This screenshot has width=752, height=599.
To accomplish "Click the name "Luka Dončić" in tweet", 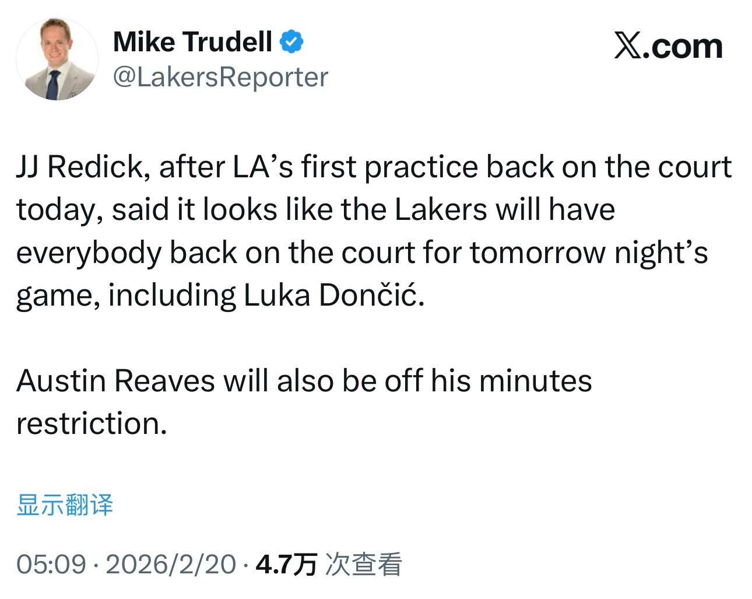I will (x=333, y=295).
